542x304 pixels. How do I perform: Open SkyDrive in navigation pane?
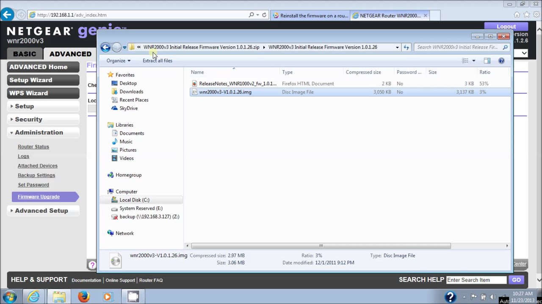pyautogui.click(x=128, y=109)
